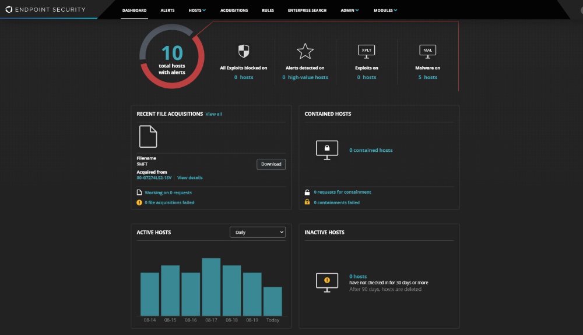Screen dimensions: 583x335
Task: Open the Admin menu dropdown
Action: pos(349,10)
